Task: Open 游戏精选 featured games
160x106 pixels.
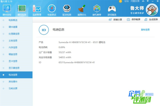Action: click(112, 10)
